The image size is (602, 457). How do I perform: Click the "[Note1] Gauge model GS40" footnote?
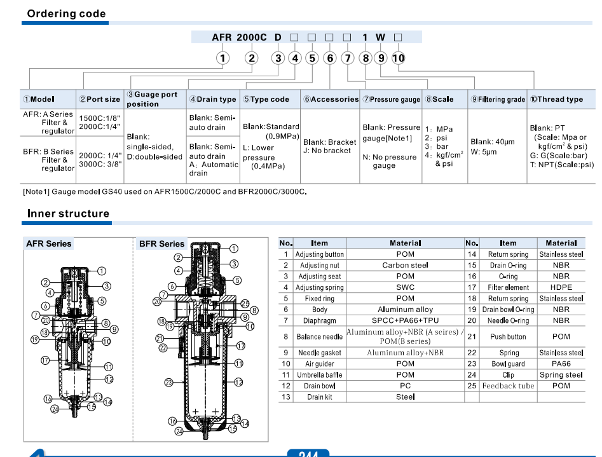click(165, 191)
